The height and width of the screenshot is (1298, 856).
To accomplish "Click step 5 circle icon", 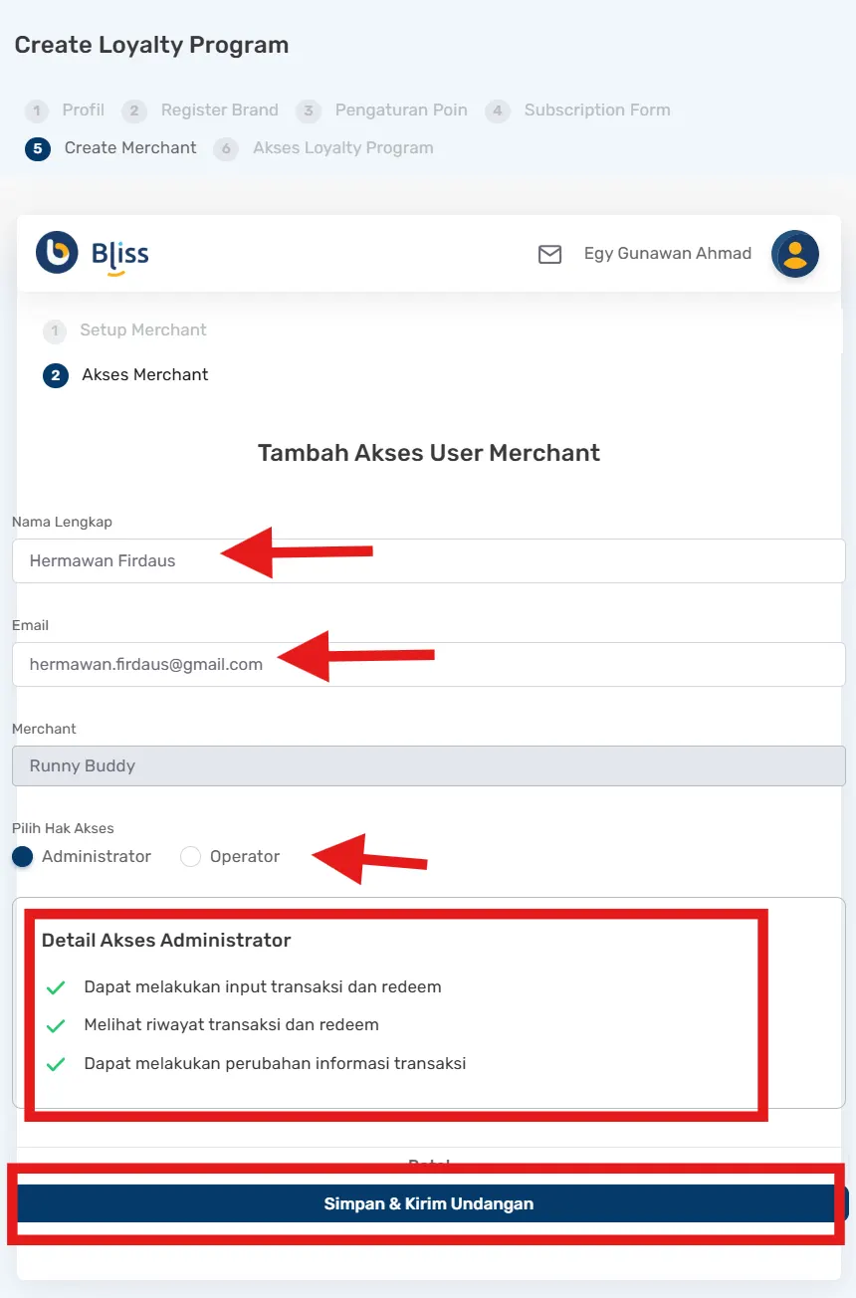I will [x=38, y=148].
